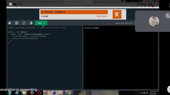This screenshot has width=170, height=95.
Task: Open the blue sphere app in taskbar
Action: coord(54,93)
